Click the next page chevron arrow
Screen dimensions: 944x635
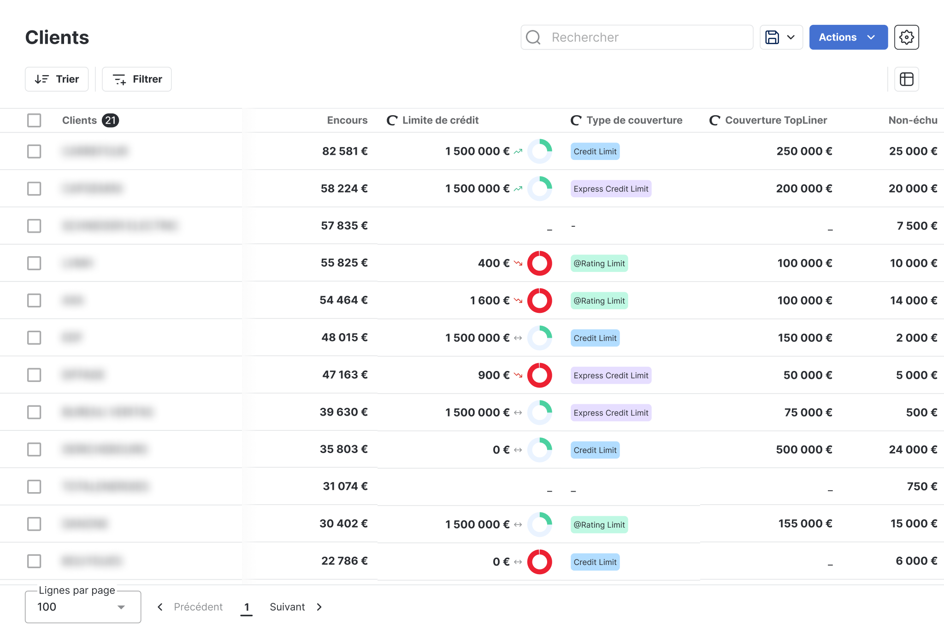point(319,607)
